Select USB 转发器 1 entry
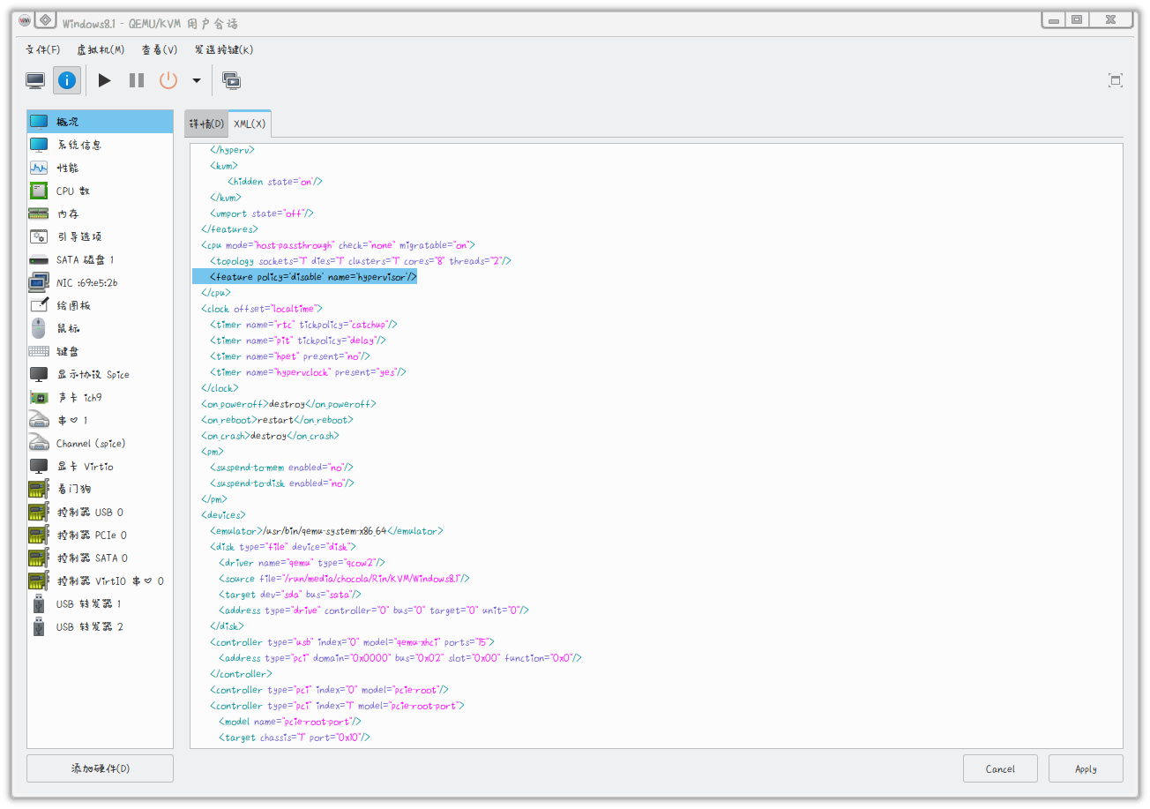The height and width of the screenshot is (809, 1150). pyautogui.click(x=101, y=603)
